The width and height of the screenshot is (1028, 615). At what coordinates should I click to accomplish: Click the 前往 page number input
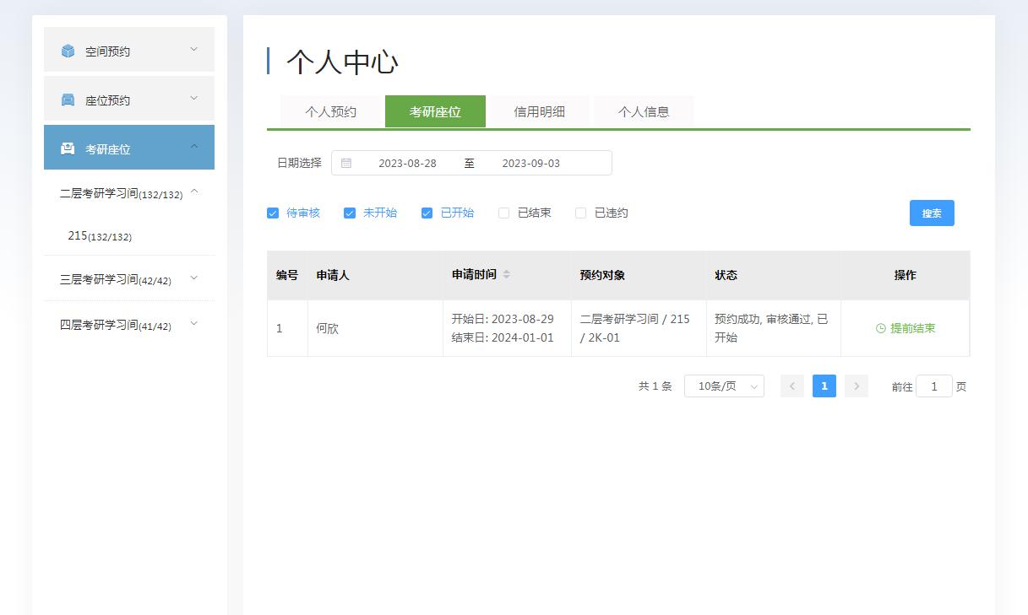(933, 386)
